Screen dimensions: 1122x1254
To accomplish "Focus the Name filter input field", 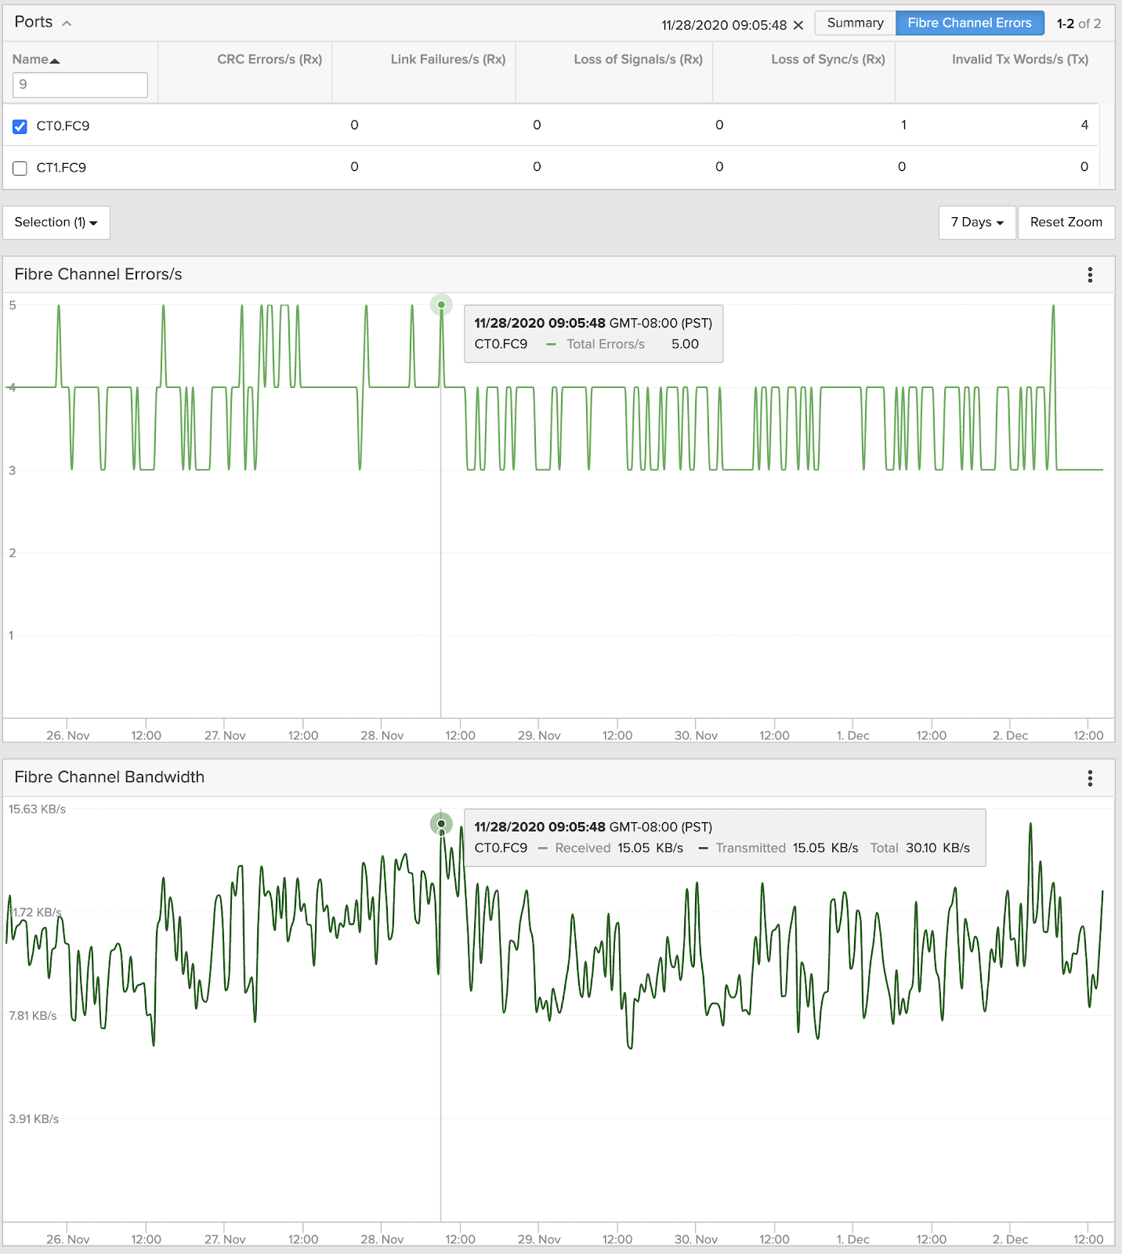I will point(80,85).
